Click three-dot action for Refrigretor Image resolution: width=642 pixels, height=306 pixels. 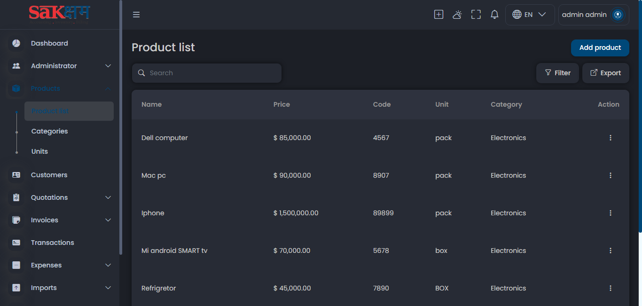(x=611, y=288)
